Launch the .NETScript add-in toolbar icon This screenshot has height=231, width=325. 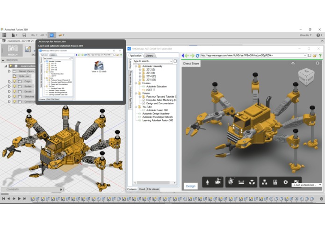52,35
